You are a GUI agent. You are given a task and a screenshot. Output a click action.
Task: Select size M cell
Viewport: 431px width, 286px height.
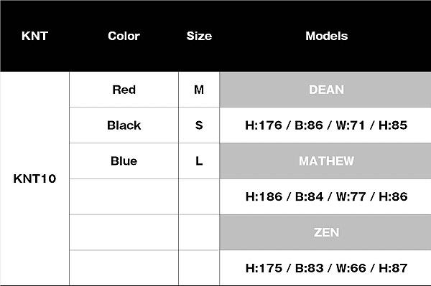199,90
